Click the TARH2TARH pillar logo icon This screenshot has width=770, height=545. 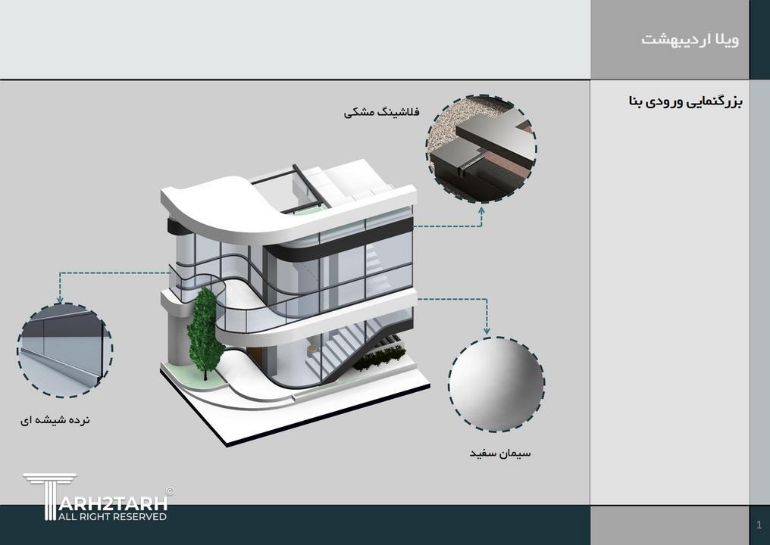[x=49, y=494]
